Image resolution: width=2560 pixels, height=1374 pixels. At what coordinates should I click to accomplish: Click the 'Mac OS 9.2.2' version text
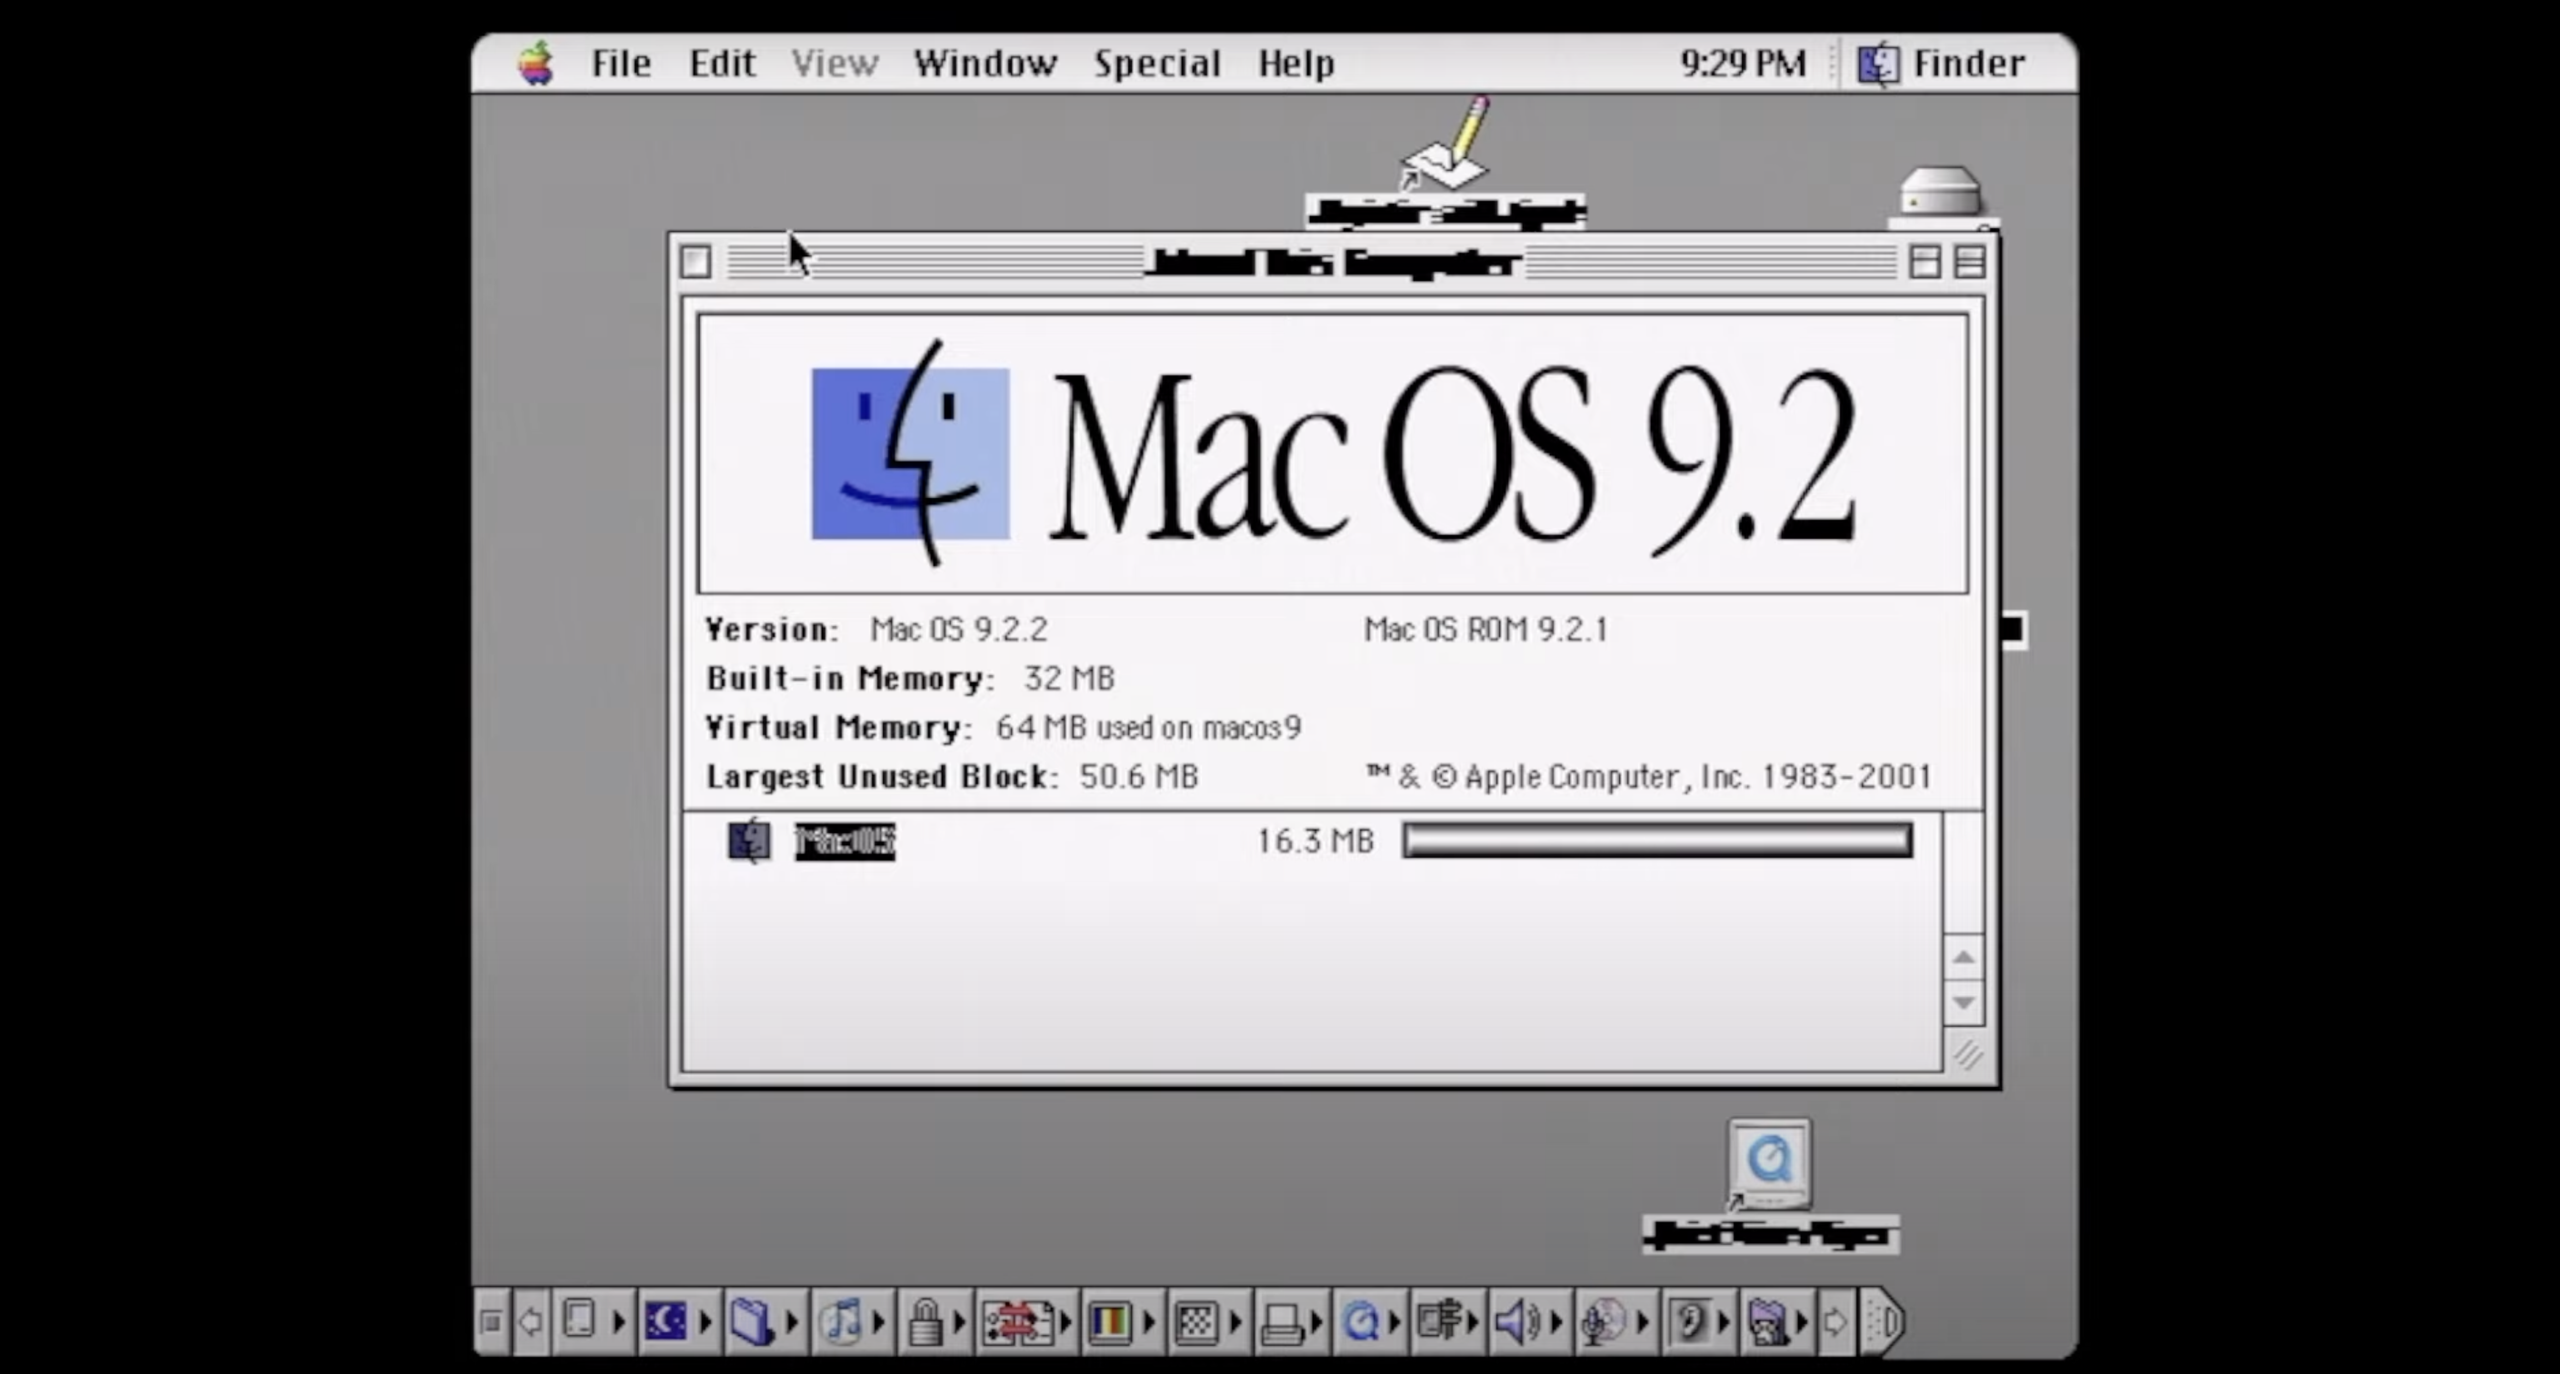(959, 630)
